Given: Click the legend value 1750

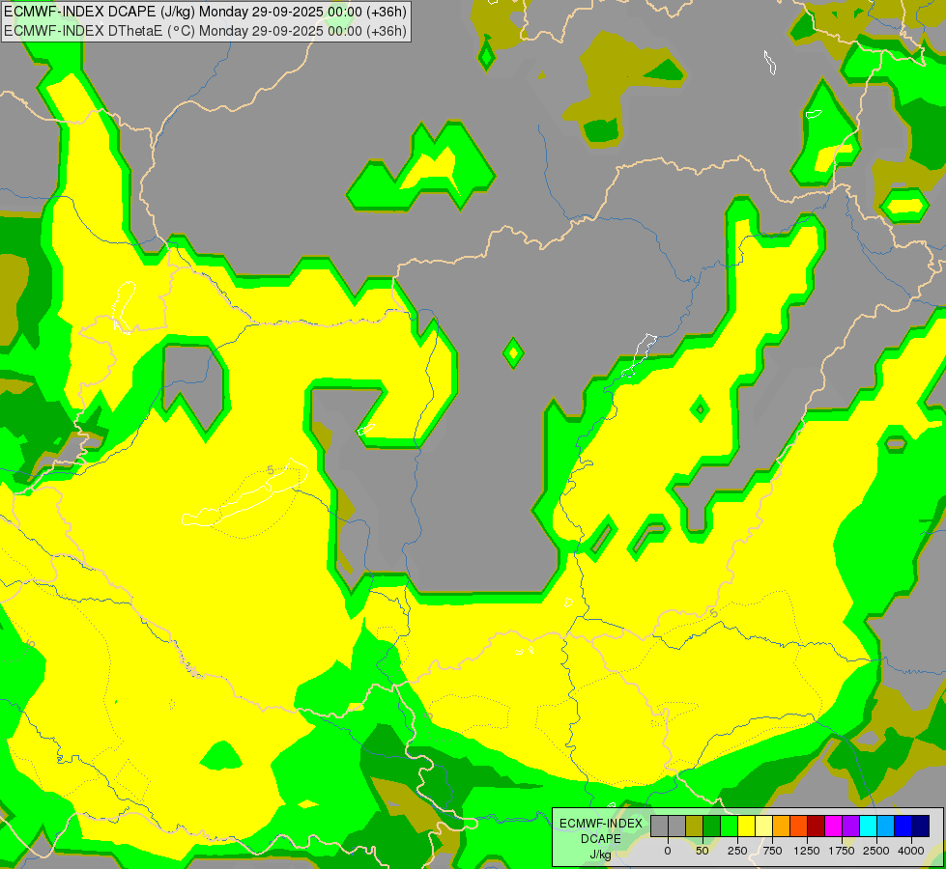Looking at the screenshot, I should coord(842,851).
